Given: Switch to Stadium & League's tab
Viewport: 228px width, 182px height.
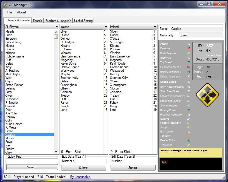Looking at the screenshot, I should pyautogui.click(x=58, y=21).
